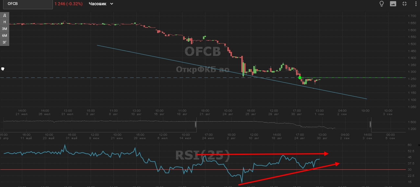Select the 6М period button

5,35
